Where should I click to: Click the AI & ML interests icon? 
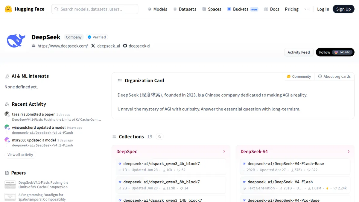click(x=7, y=76)
